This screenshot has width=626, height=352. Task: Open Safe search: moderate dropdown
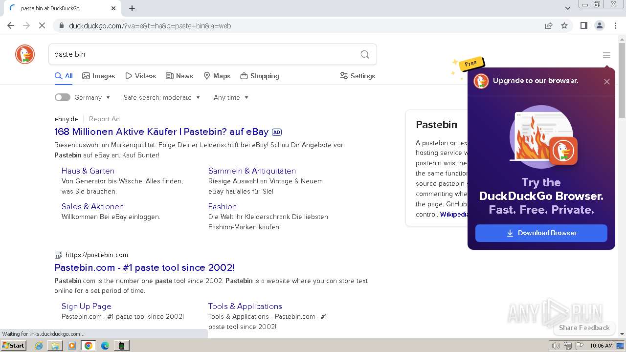[x=162, y=97]
